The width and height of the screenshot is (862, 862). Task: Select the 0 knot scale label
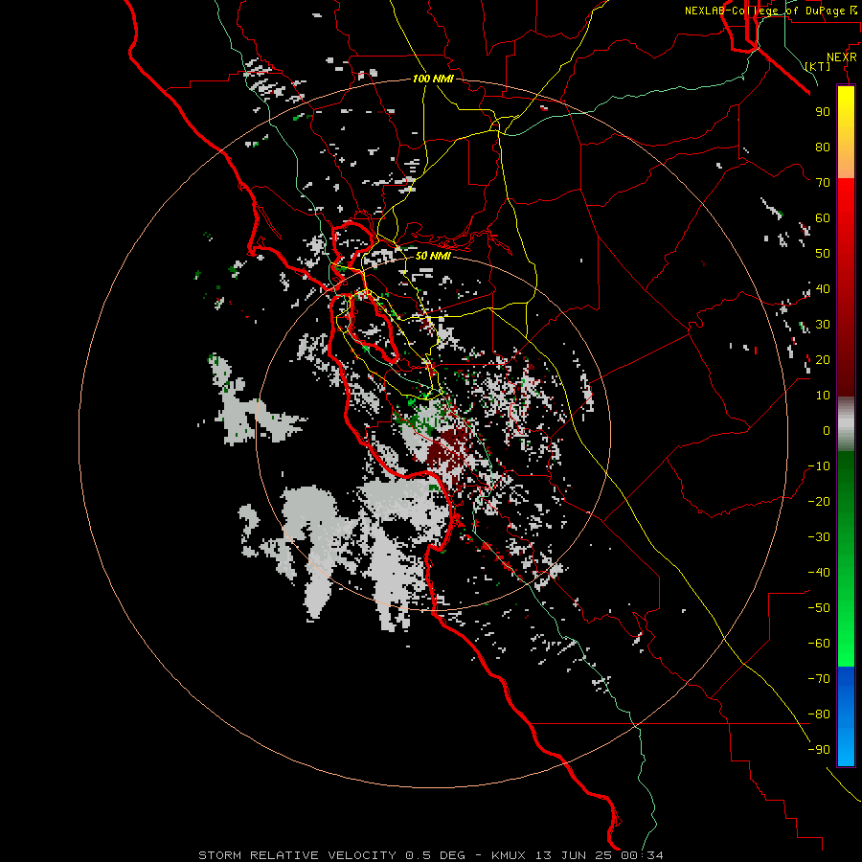827,430
